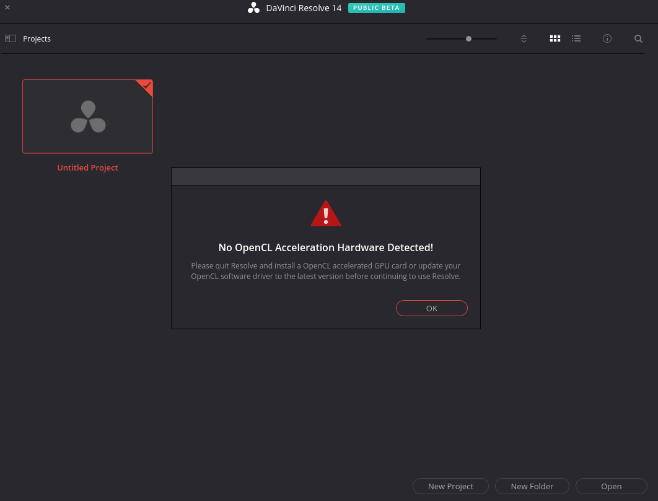Switch to list view
Viewport: 658px width, 501px height.
click(x=576, y=38)
